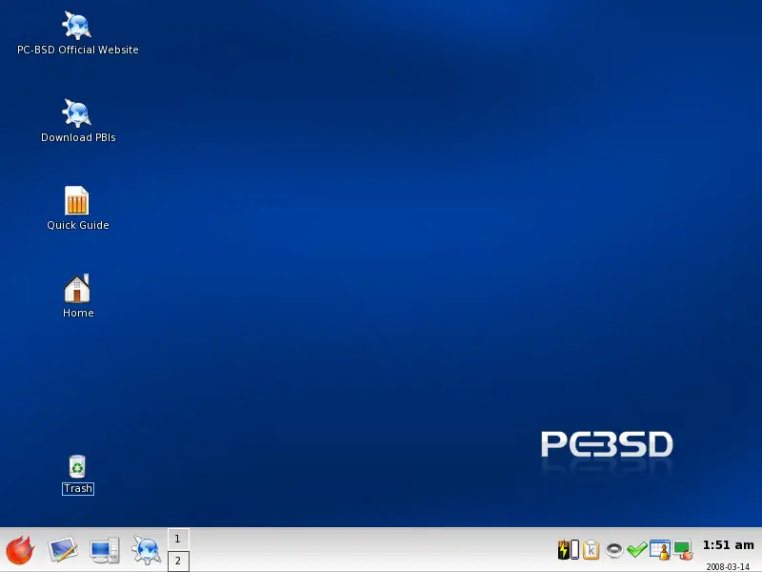Image resolution: width=762 pixels, height=572 pixels.
Task: Open the Klipper clipboard tray icon
Action: (591, 550)
